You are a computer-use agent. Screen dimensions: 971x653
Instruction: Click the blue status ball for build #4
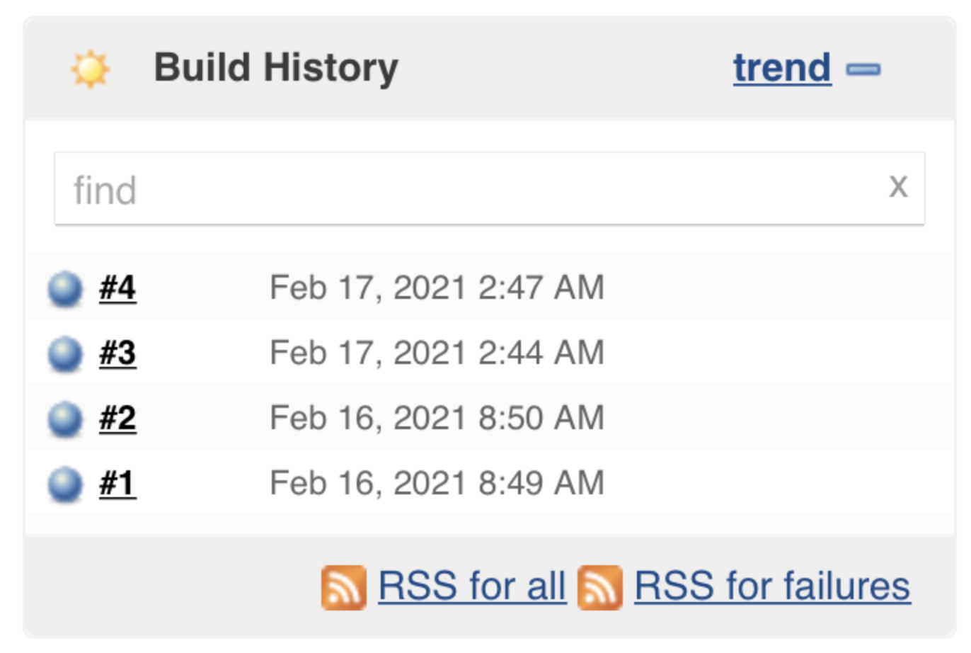(x=65, y=289)
